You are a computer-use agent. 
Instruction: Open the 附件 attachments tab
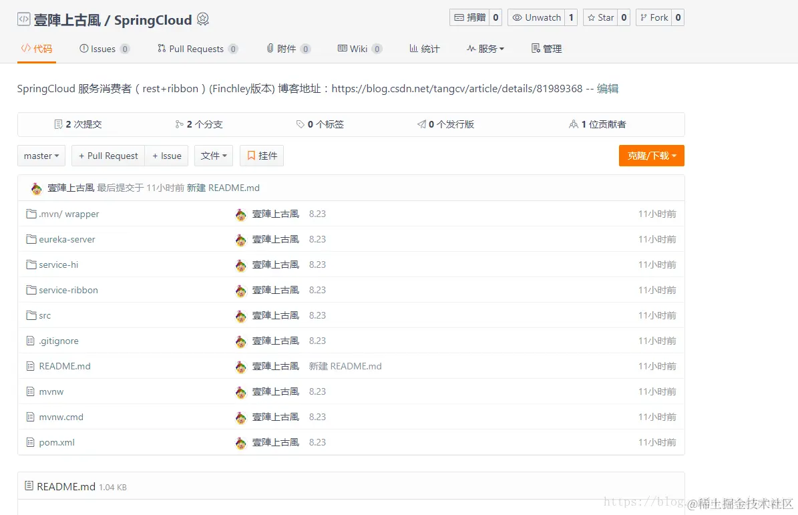coord(288,49)
